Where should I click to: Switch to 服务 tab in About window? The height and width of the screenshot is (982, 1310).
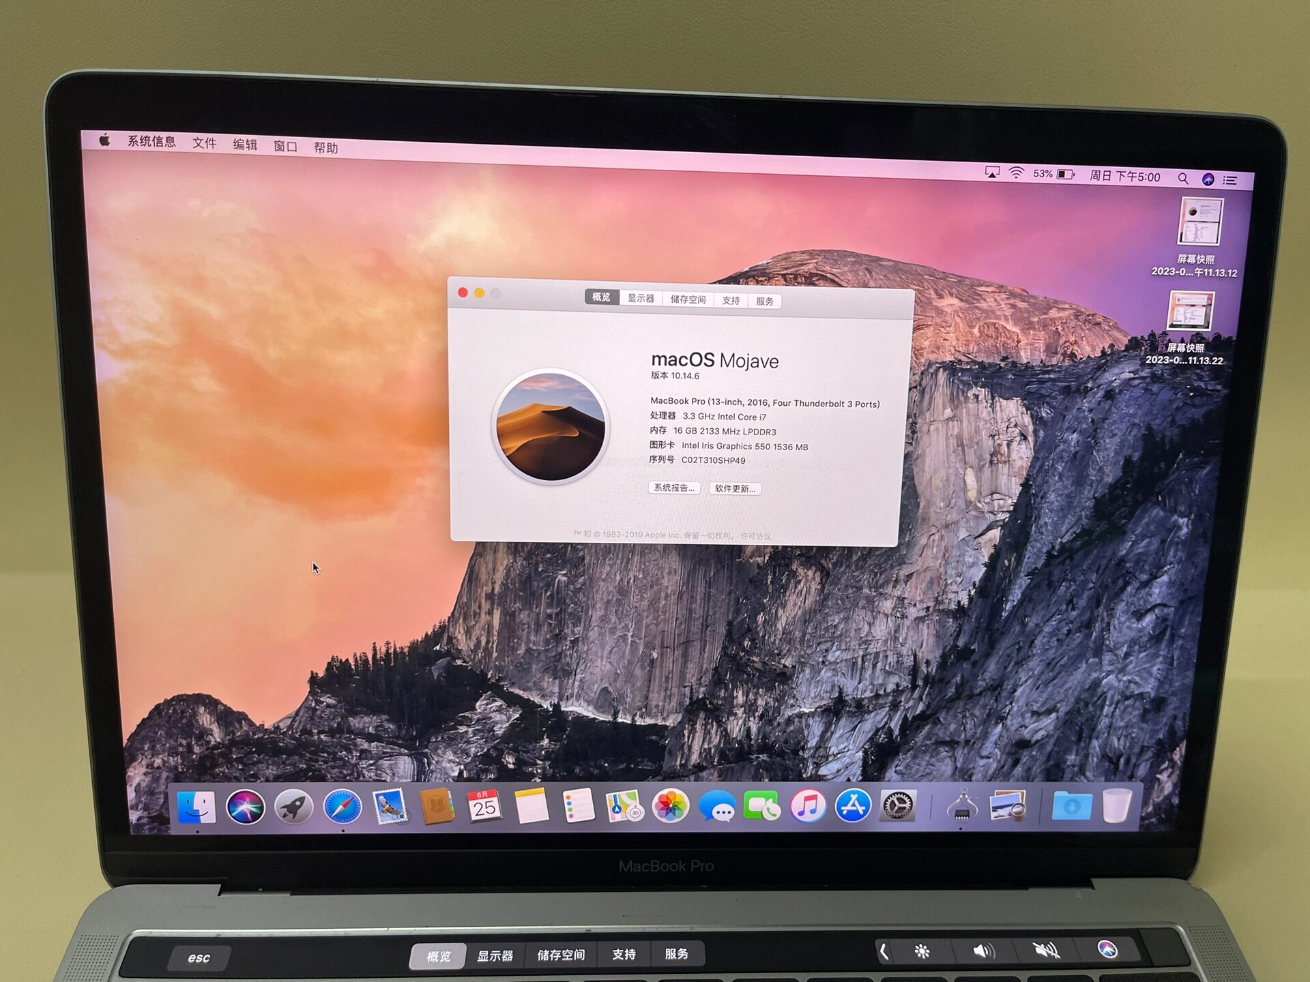click(764, 301)
